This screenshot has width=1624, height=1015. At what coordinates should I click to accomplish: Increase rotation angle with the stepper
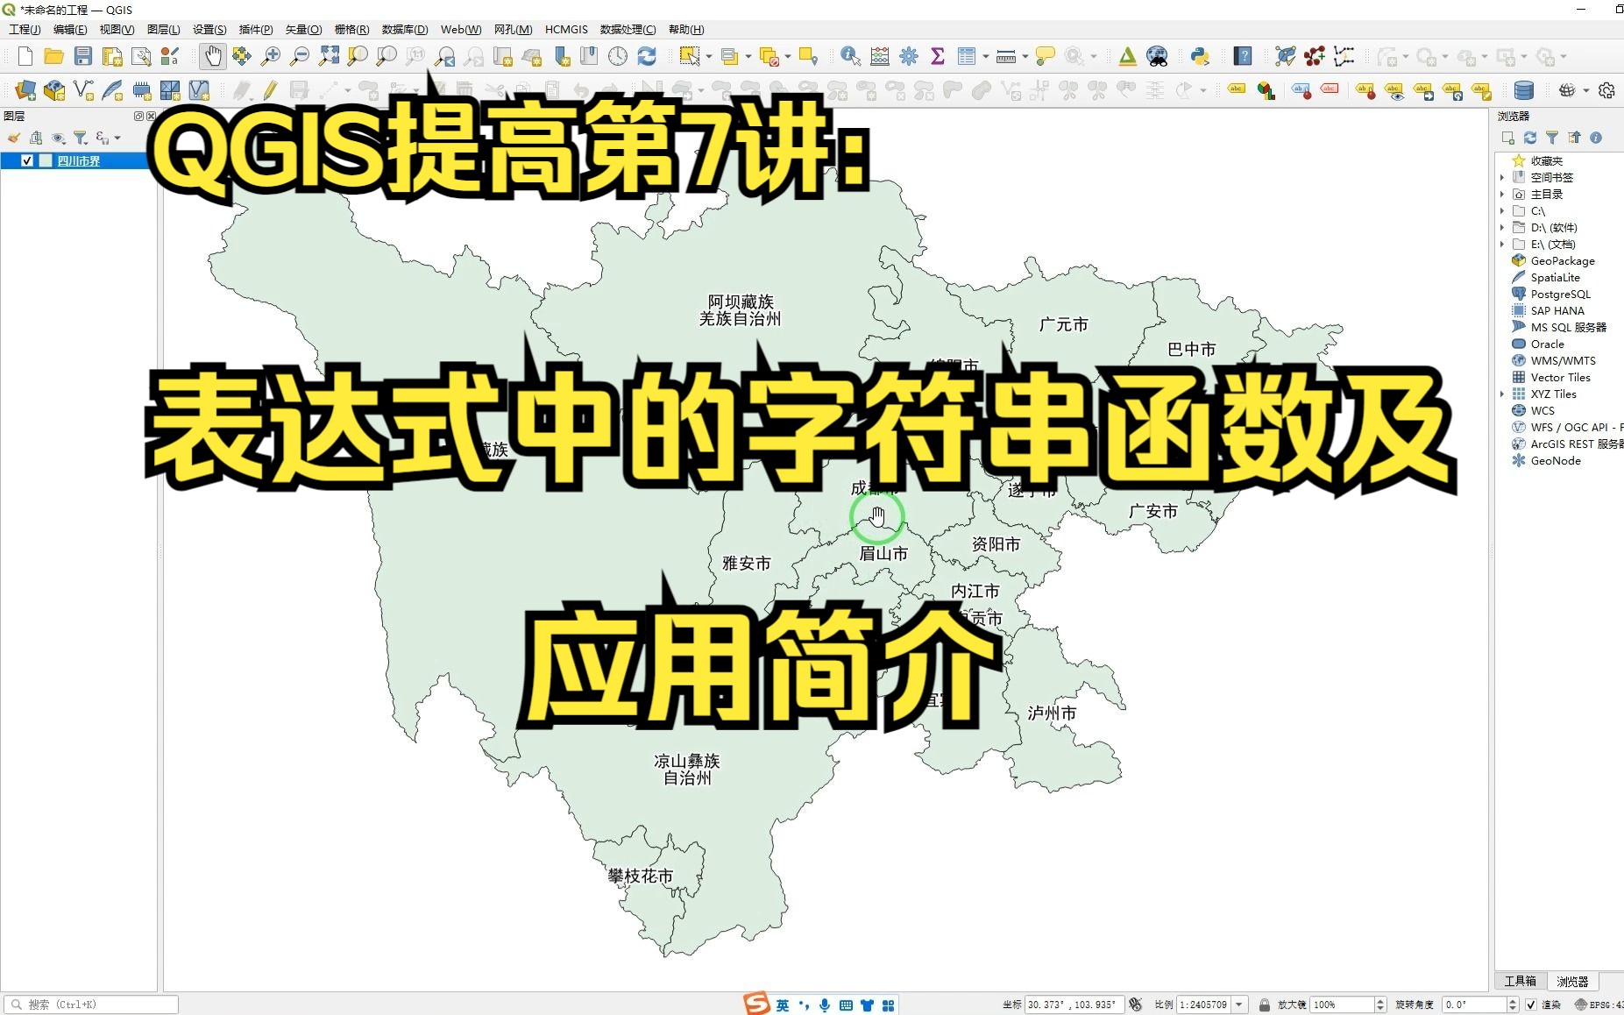point(1513,999)
